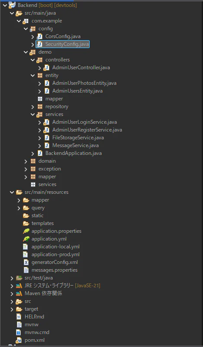
Task: Expand the domain package node
Action: [26, 161]
